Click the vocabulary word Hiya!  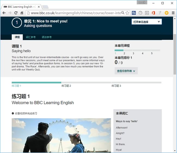(119, 150)
